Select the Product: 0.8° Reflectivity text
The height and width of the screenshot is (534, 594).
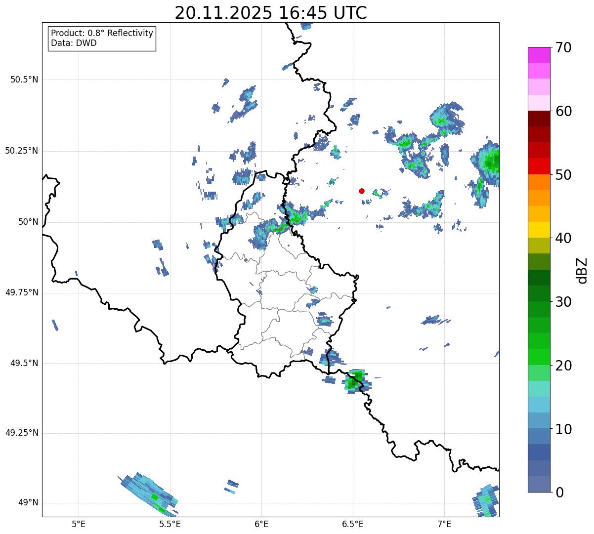coord(102,33)
